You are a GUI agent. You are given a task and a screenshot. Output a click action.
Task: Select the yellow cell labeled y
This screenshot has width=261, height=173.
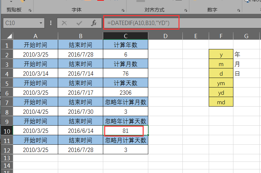(221, 54)
